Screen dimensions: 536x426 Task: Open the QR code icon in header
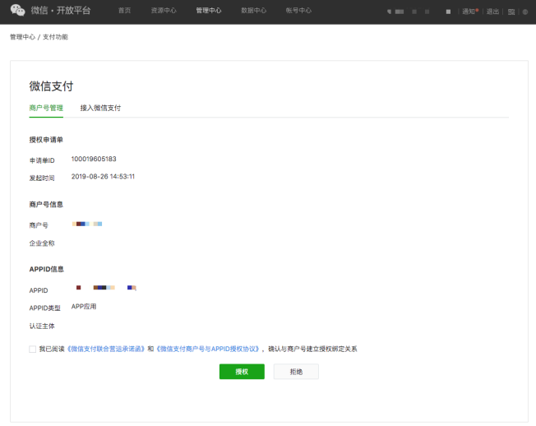[511, 12]
